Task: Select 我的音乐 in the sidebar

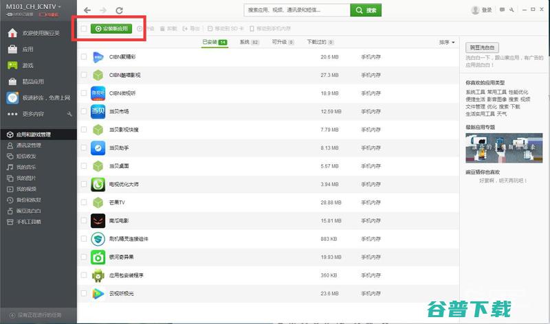Action: coord(26,167)
